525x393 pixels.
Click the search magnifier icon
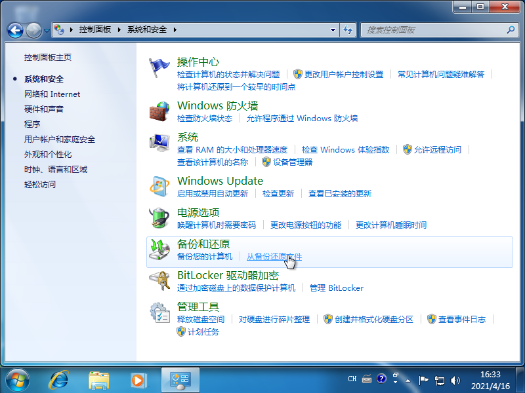tap(511, 29)
